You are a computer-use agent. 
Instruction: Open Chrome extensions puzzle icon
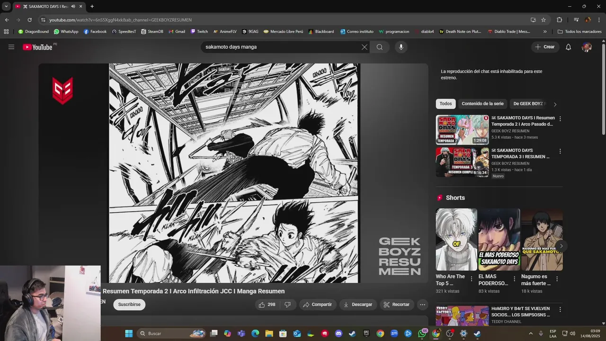coord(559,20)
